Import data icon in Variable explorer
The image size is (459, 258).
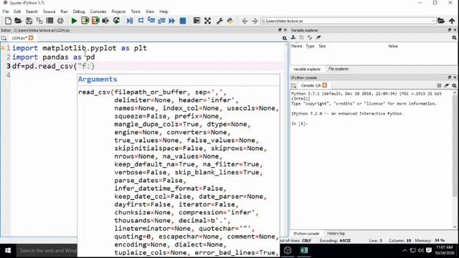coord(293,37)
